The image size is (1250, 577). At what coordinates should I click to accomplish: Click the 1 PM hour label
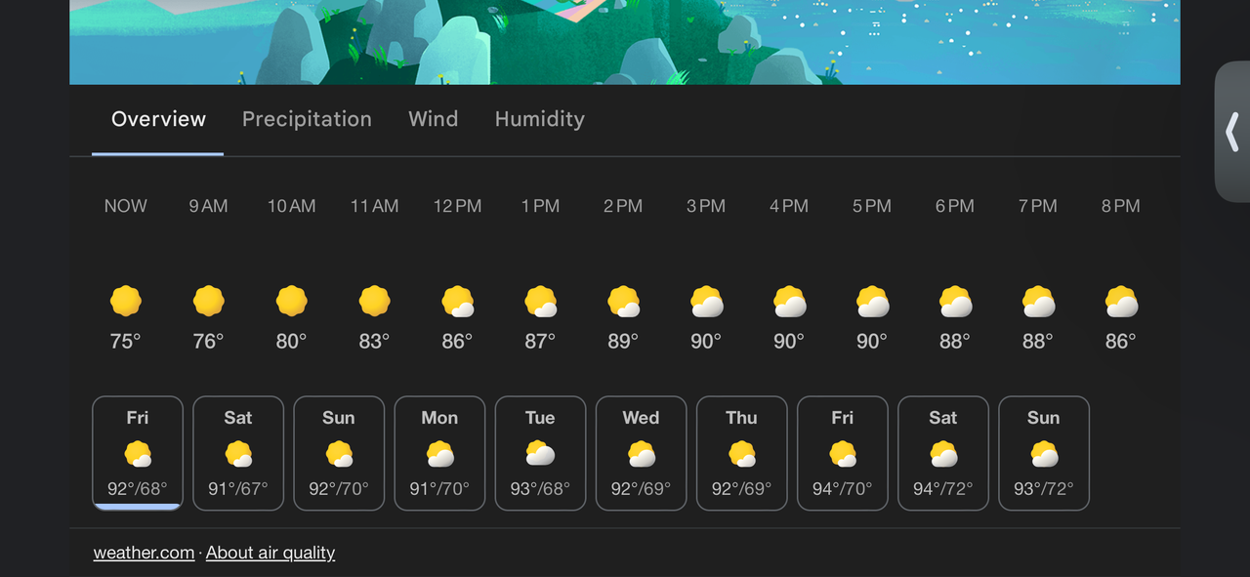tap(540, 206)
